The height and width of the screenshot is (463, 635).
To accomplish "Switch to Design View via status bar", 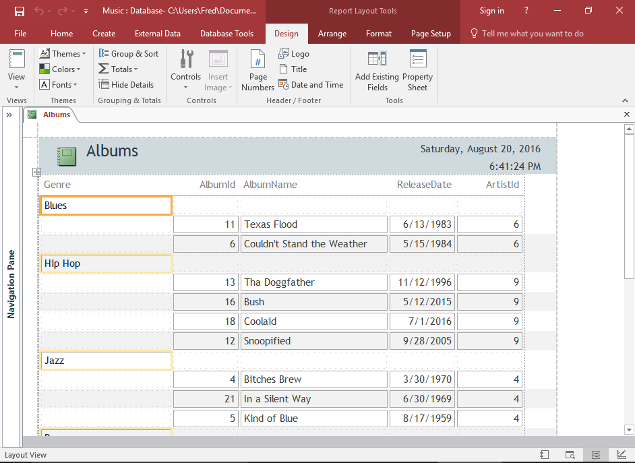I will pos(621,454).
